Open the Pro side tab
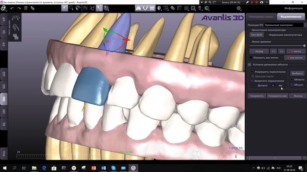 click(4, 153)
